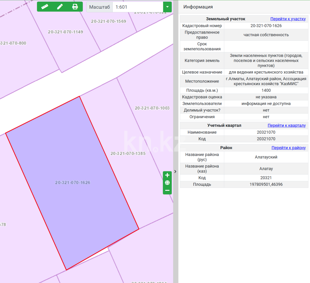The image size is (310, 283).
Task: Click the "Учетный квартал" section header
Action: click(x=224, y=125)
